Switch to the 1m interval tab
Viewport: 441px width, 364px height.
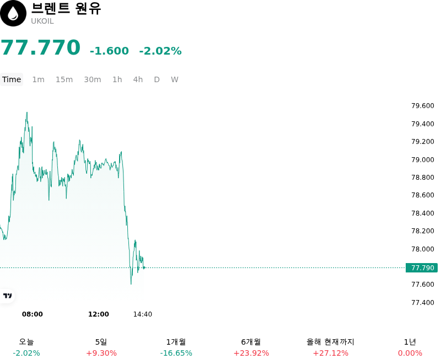tap(38, 79)
